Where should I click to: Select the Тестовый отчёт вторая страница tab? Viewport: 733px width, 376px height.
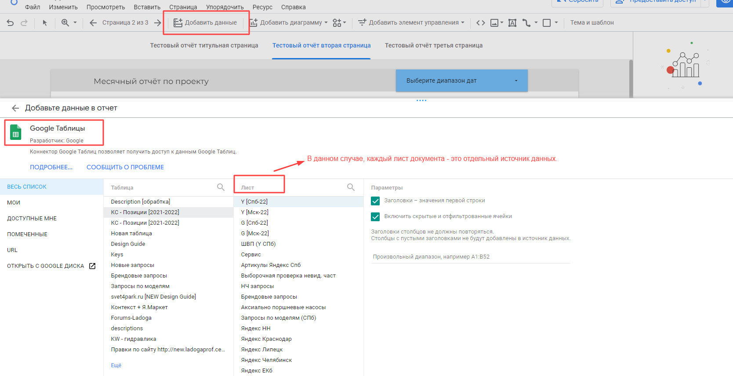pos(322,46)
